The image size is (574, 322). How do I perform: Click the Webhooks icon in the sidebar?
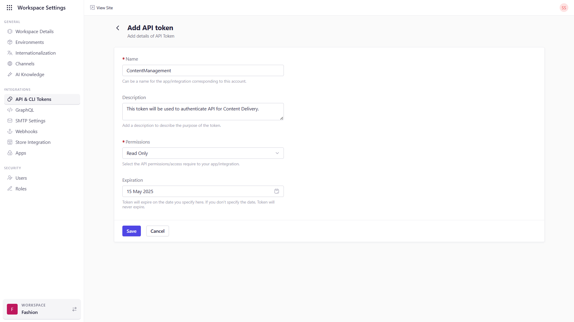click(x=10, y=131)
